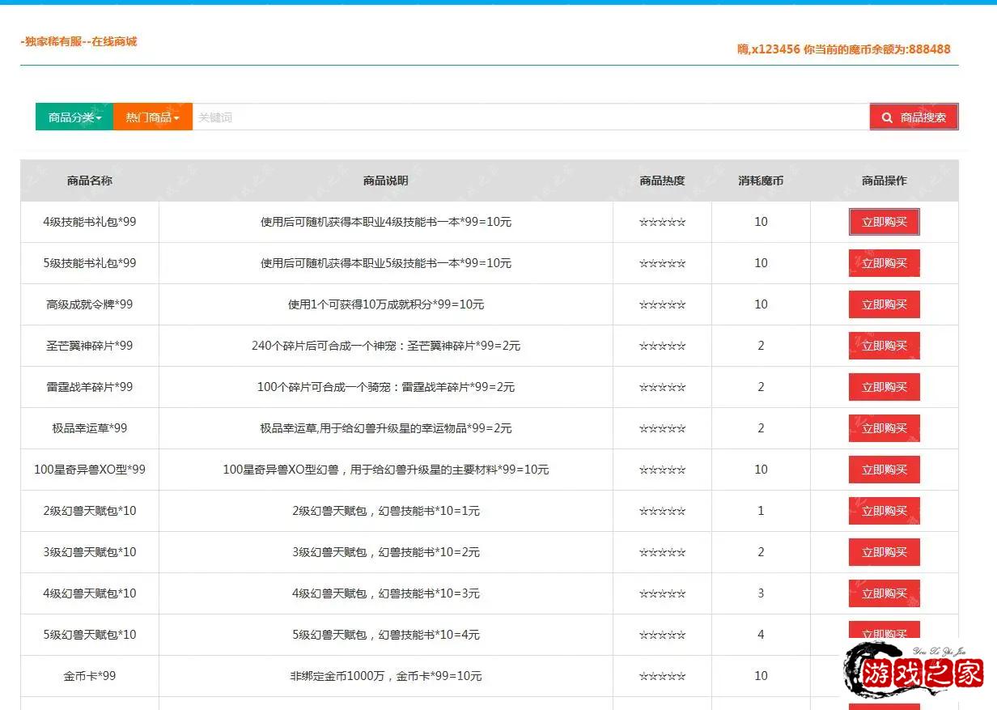Open the 商品分类 dropdown
The height and width of the screenshot is (710, 997).
74,117
